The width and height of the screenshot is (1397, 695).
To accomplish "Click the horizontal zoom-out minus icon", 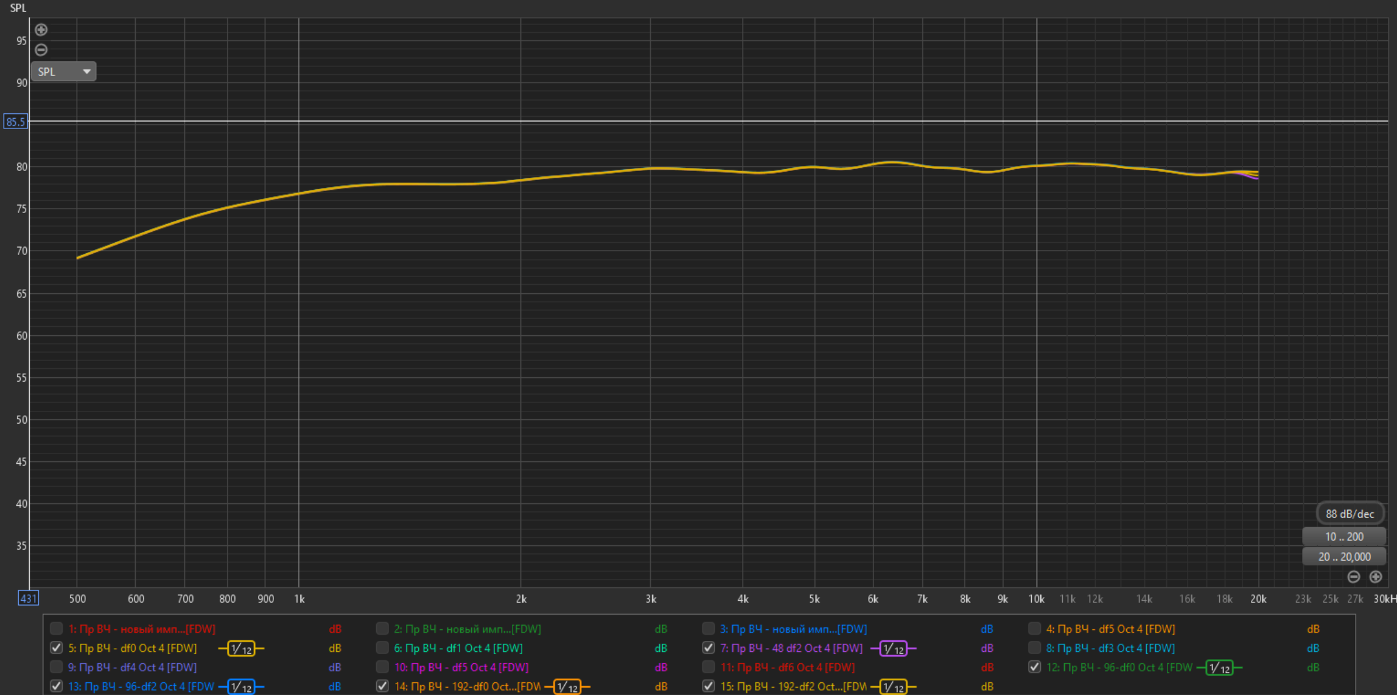I will pyautogui.click(x=1353, y=577).
